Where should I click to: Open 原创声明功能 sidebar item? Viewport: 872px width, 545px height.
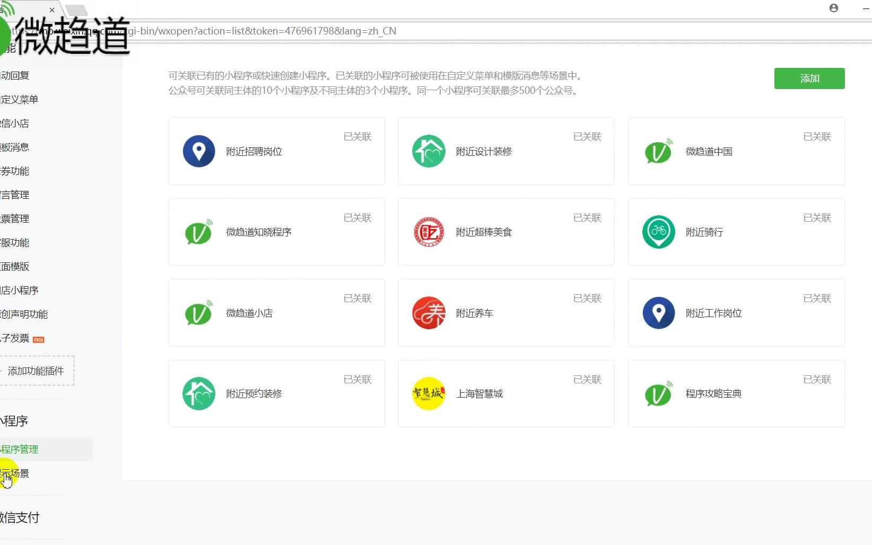tap(24, 314)
